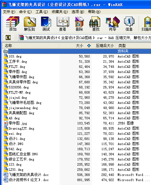Select file FTLJT.dwg

point(17,67)
